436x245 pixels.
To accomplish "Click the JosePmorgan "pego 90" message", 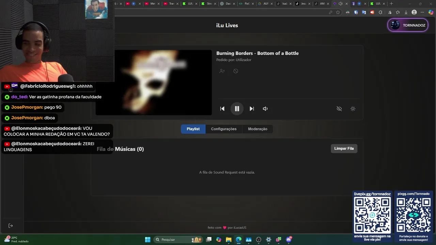I will [x=33, y=108].
